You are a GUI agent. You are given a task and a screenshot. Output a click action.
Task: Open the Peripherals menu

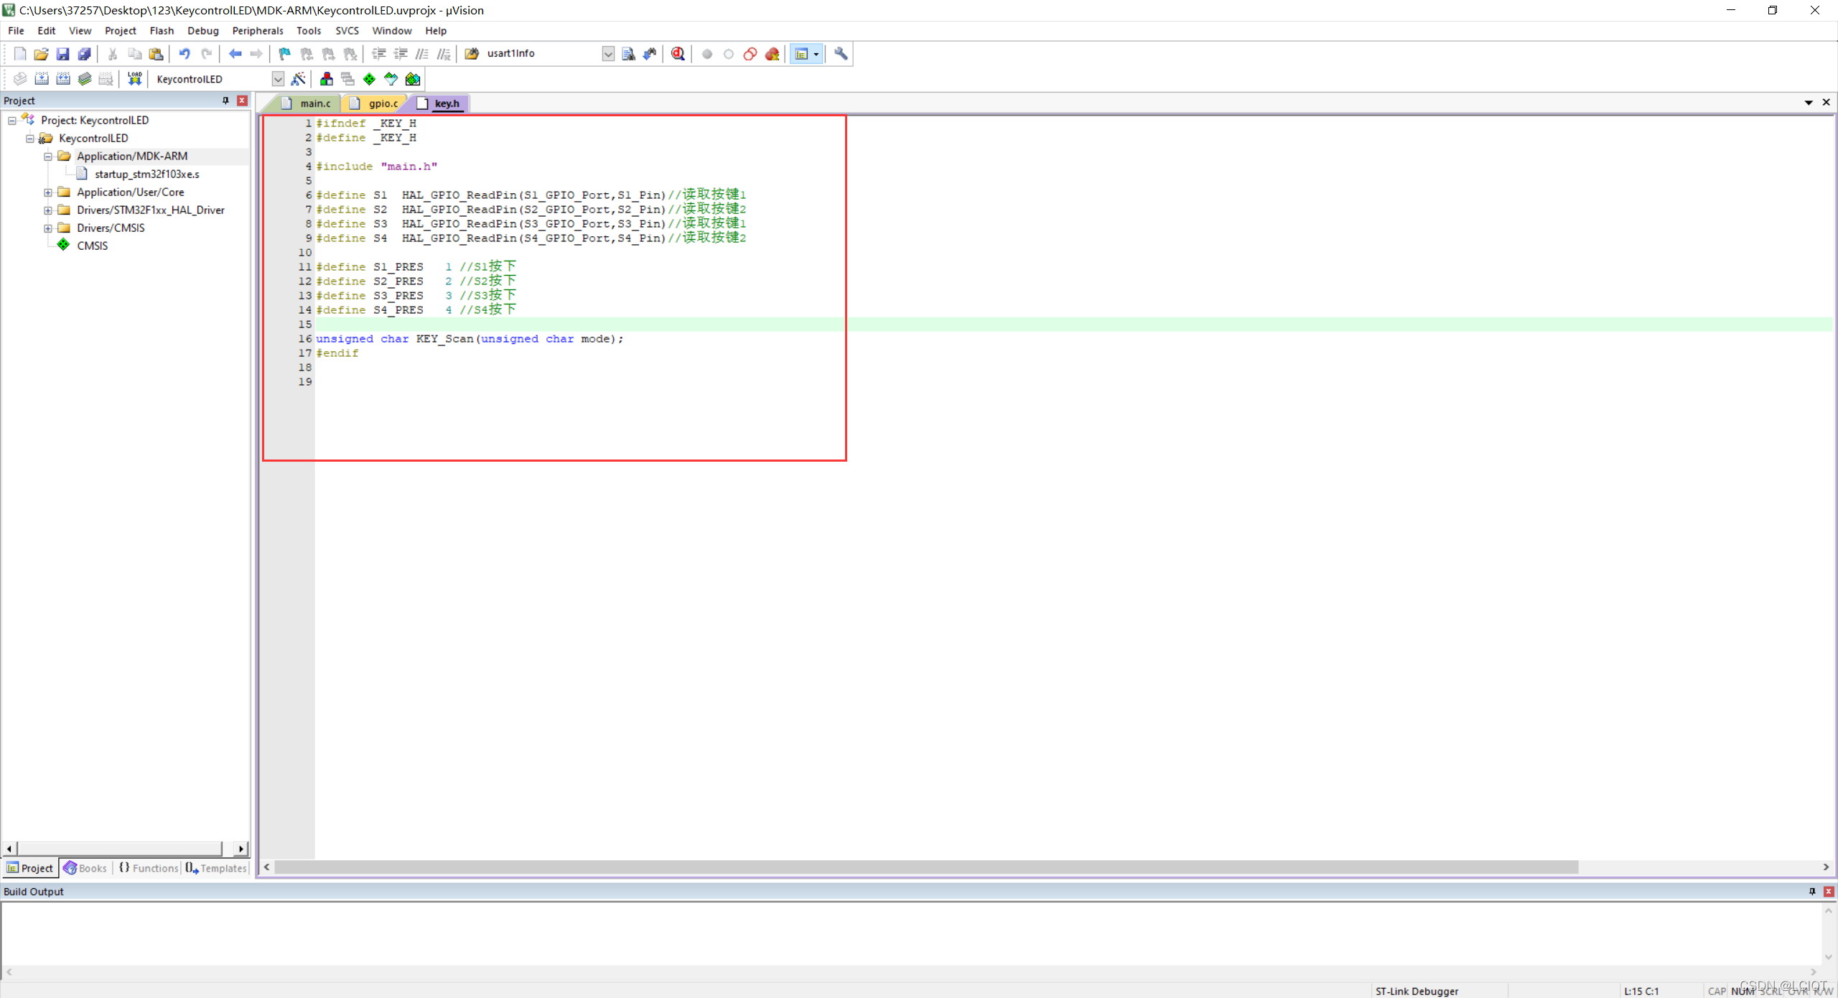(x=257, y=31)
